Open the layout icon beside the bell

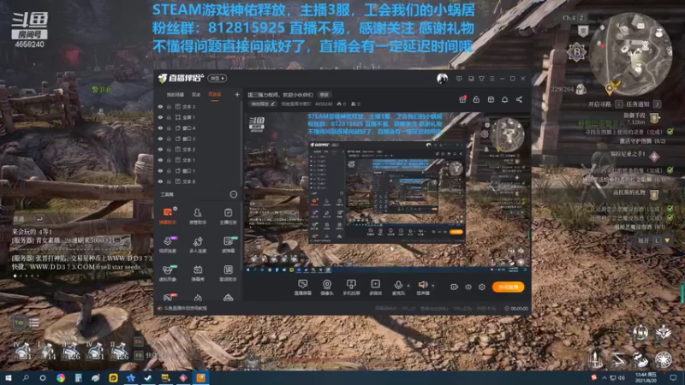491,99
